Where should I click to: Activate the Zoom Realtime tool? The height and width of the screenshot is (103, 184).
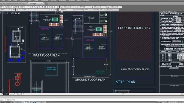click(34, 7)
